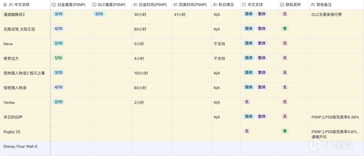Click the select-type icon in DLC难度(PSNP) header
Viewport: 364px width, 156px height.
94,5
